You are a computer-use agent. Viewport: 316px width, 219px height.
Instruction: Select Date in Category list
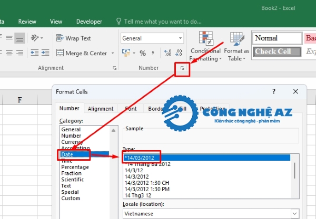point(85,154)
